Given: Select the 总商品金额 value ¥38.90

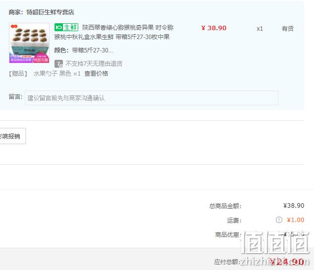Looking at the screenshot, I should 294,206.
